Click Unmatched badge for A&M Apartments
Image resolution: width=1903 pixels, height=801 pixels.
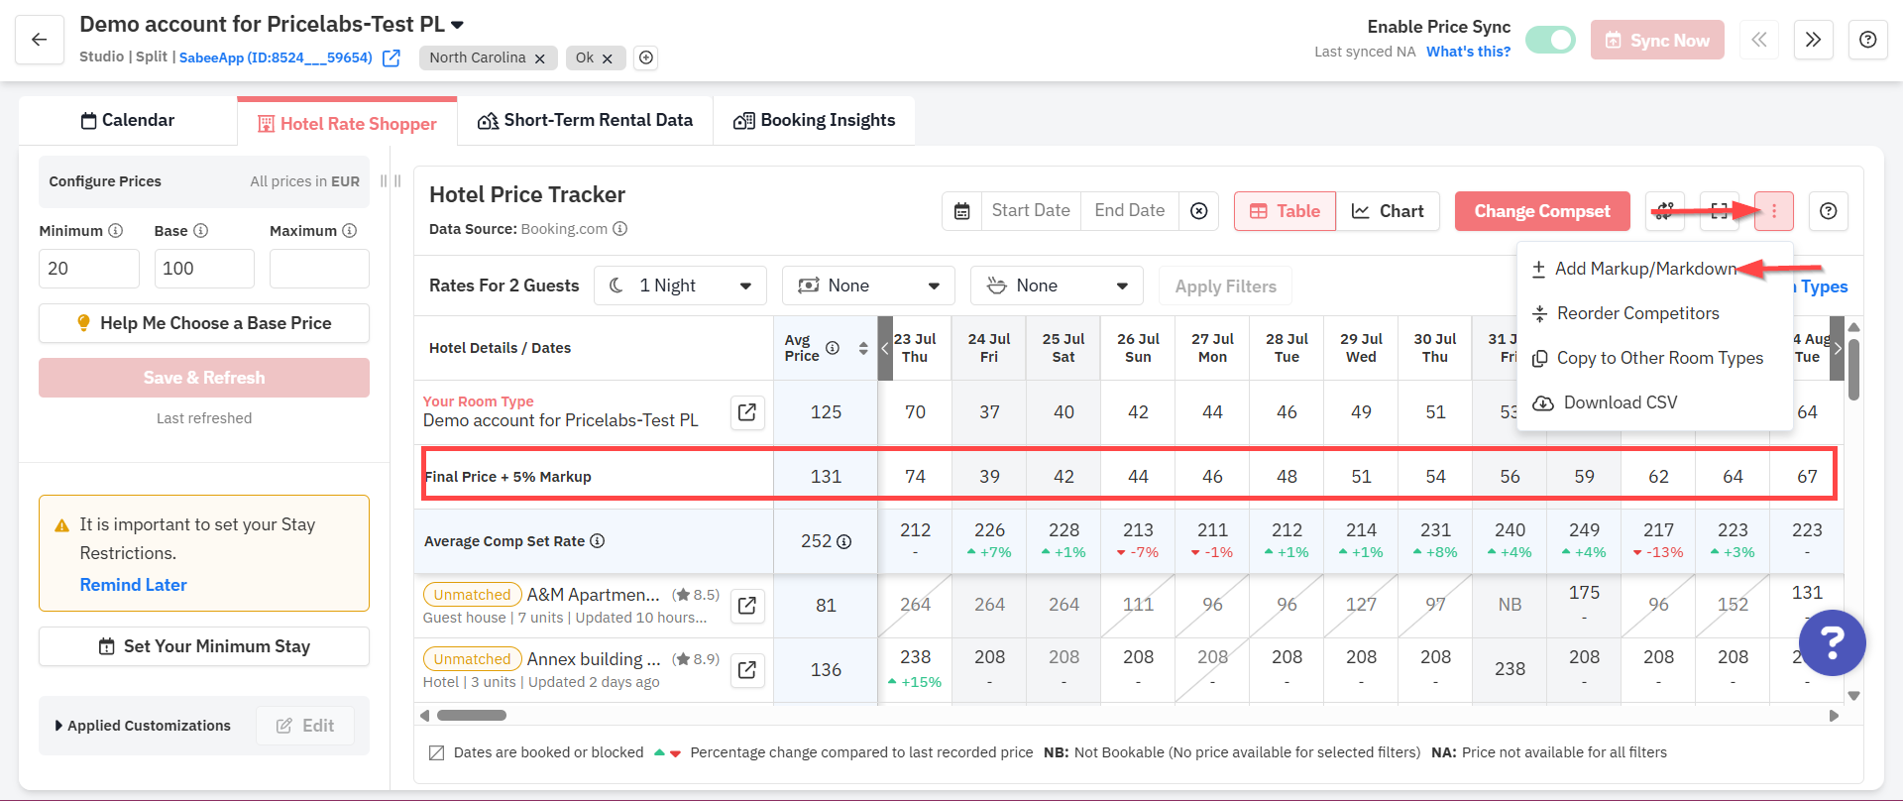pyautogui.click(x=472, y=595)
